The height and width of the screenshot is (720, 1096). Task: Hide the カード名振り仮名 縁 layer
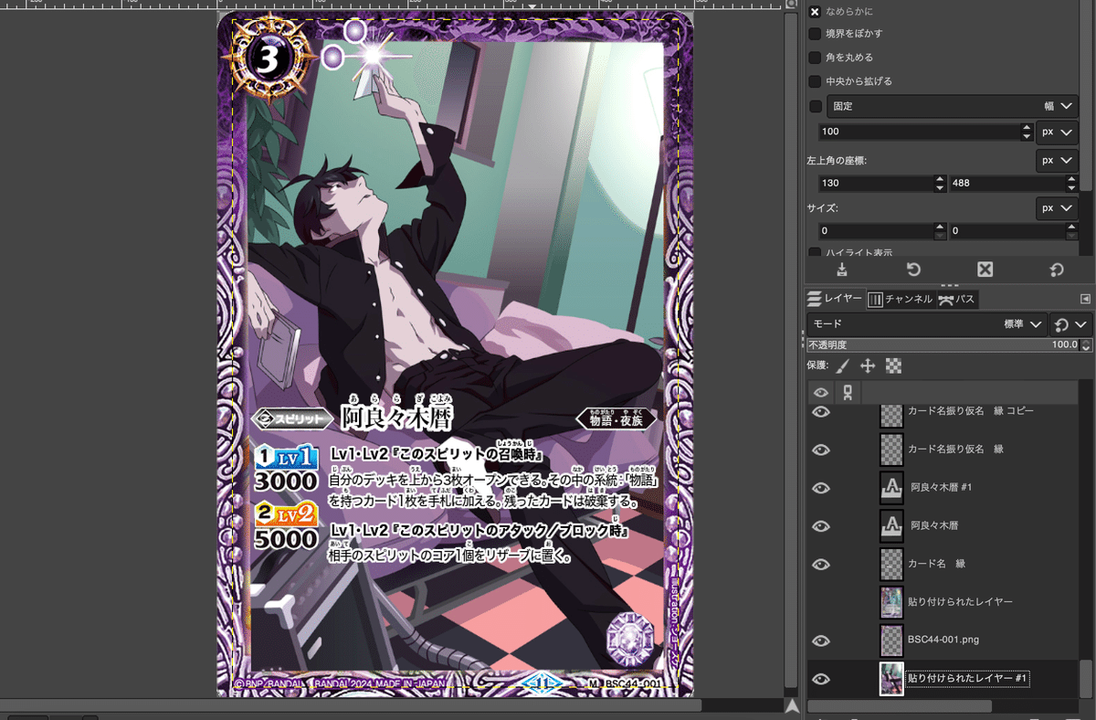[x=821, y=450]
